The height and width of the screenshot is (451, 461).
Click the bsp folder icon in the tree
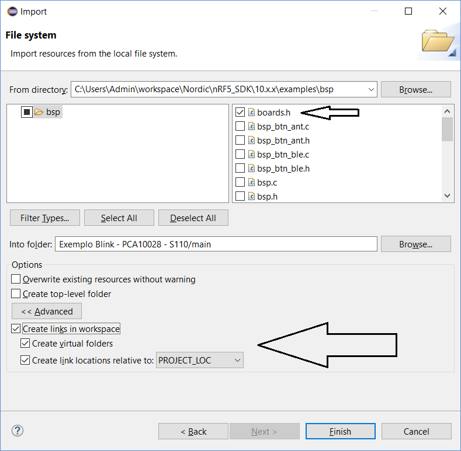point(39,112)
